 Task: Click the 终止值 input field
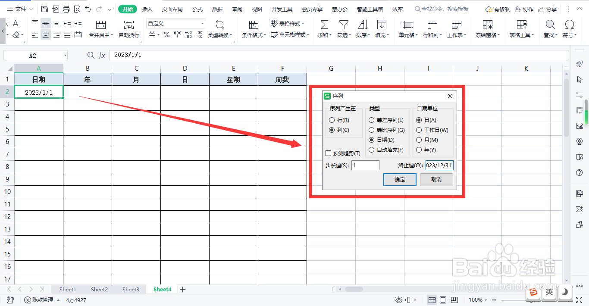tap(439, 165)
